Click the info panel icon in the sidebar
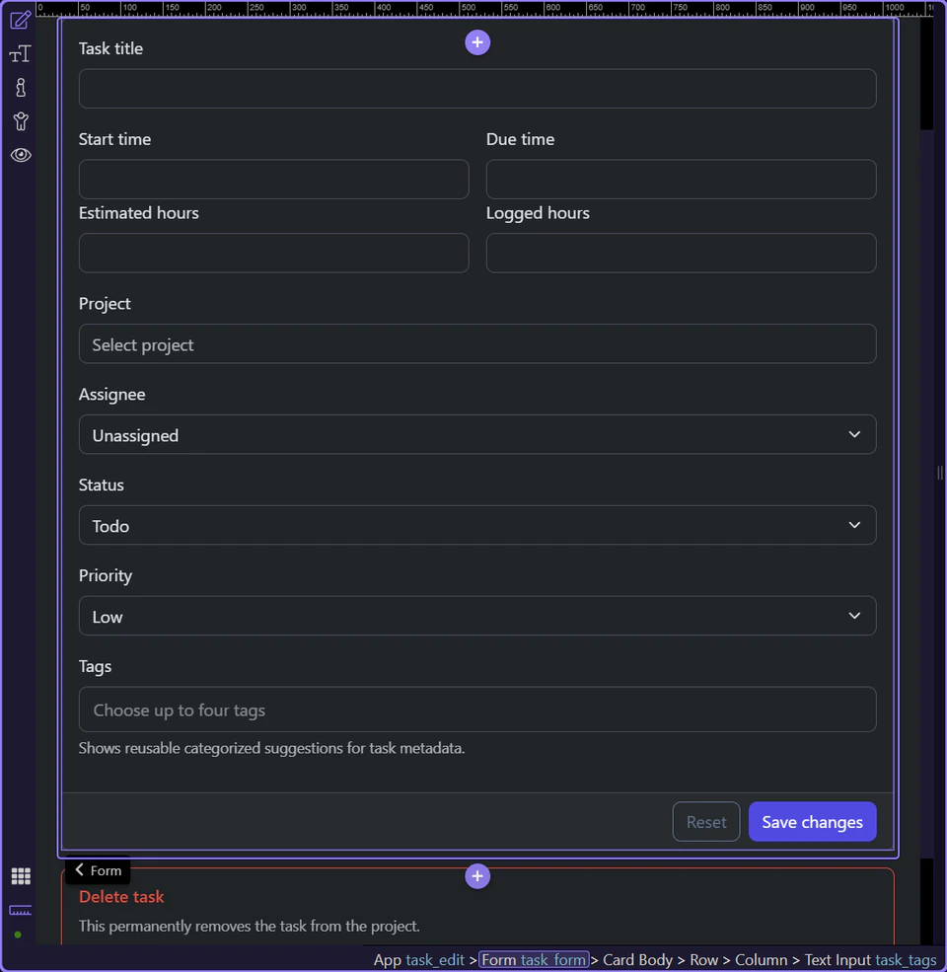This screenshot has height=972, width=947. click(20, 88)
